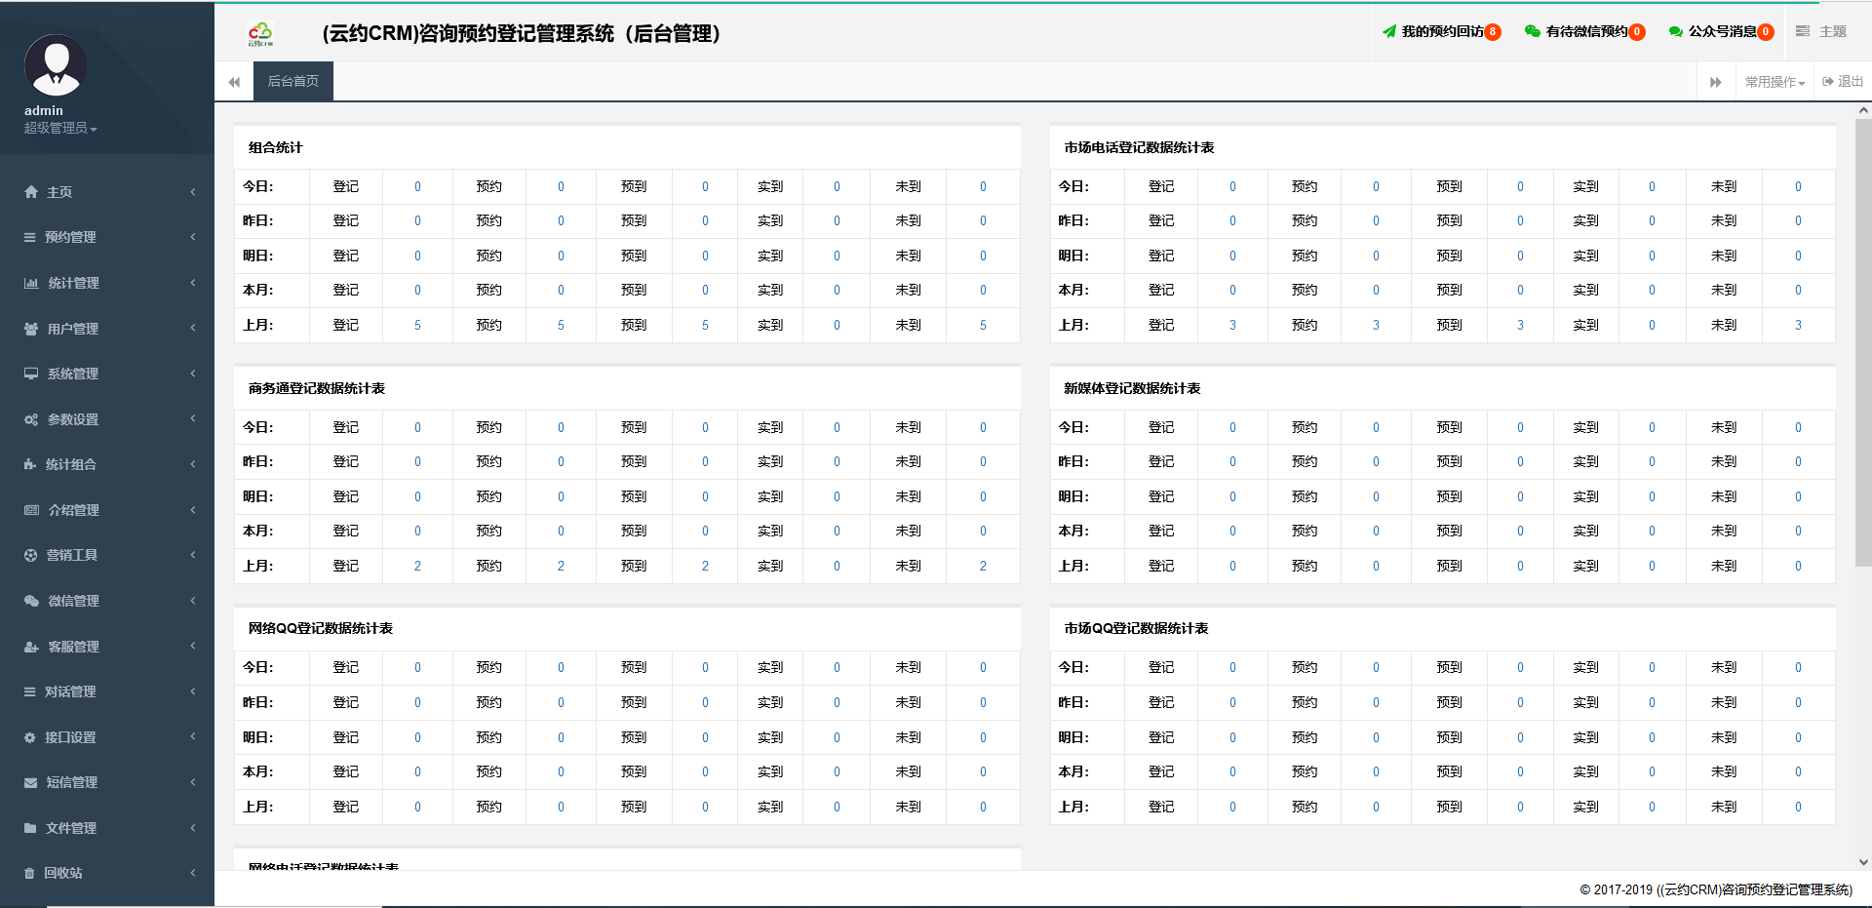Click the gears icon for 参数设置
Viewport: 1872px width, 908px height.
click(31, 419)
